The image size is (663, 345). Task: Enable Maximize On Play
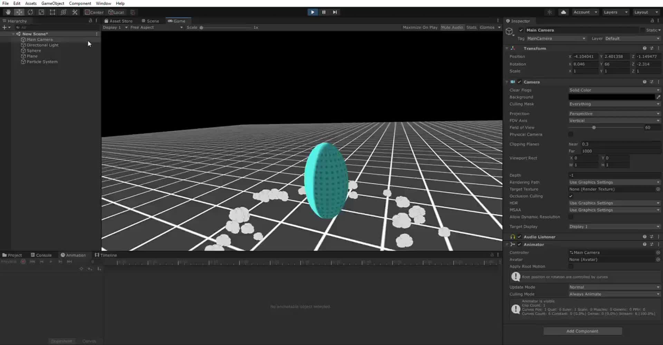tap(420, 27)
